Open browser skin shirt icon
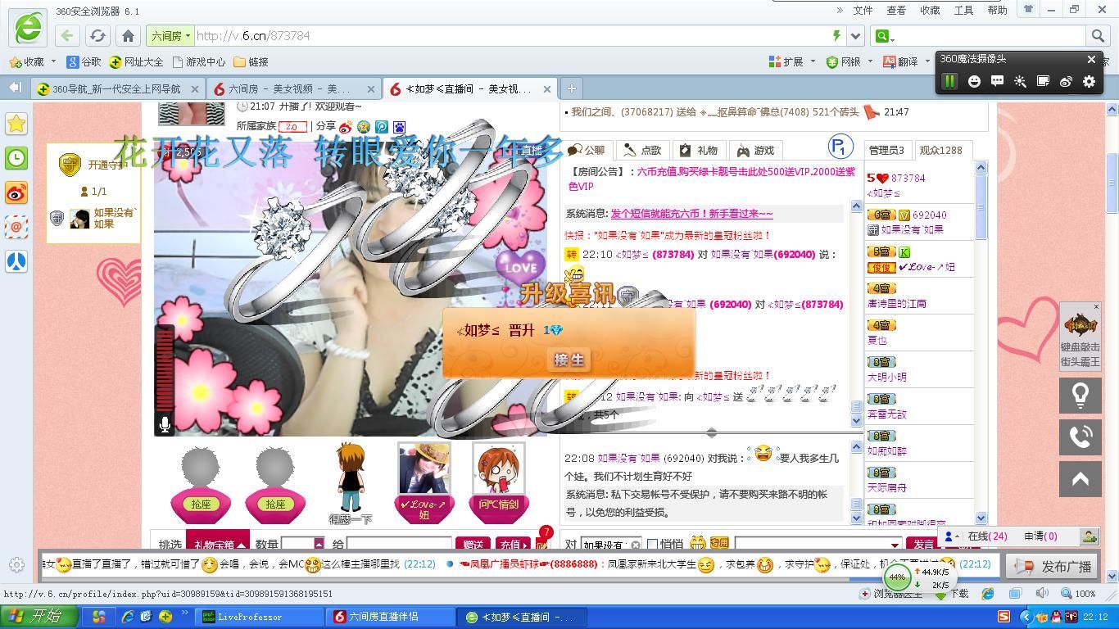This screenshot has width=1119, height=629. [x=1028, y=10]
